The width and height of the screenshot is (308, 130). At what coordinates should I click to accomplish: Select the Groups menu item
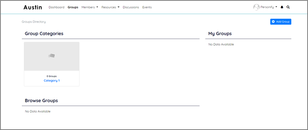[73, 7]
